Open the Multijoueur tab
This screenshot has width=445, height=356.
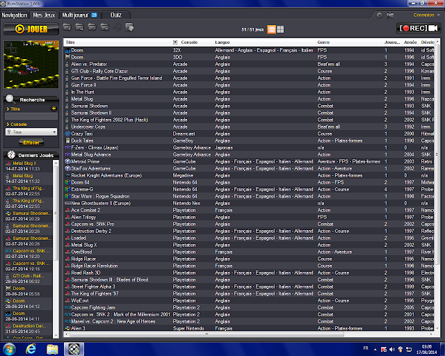tap(79, 15)
